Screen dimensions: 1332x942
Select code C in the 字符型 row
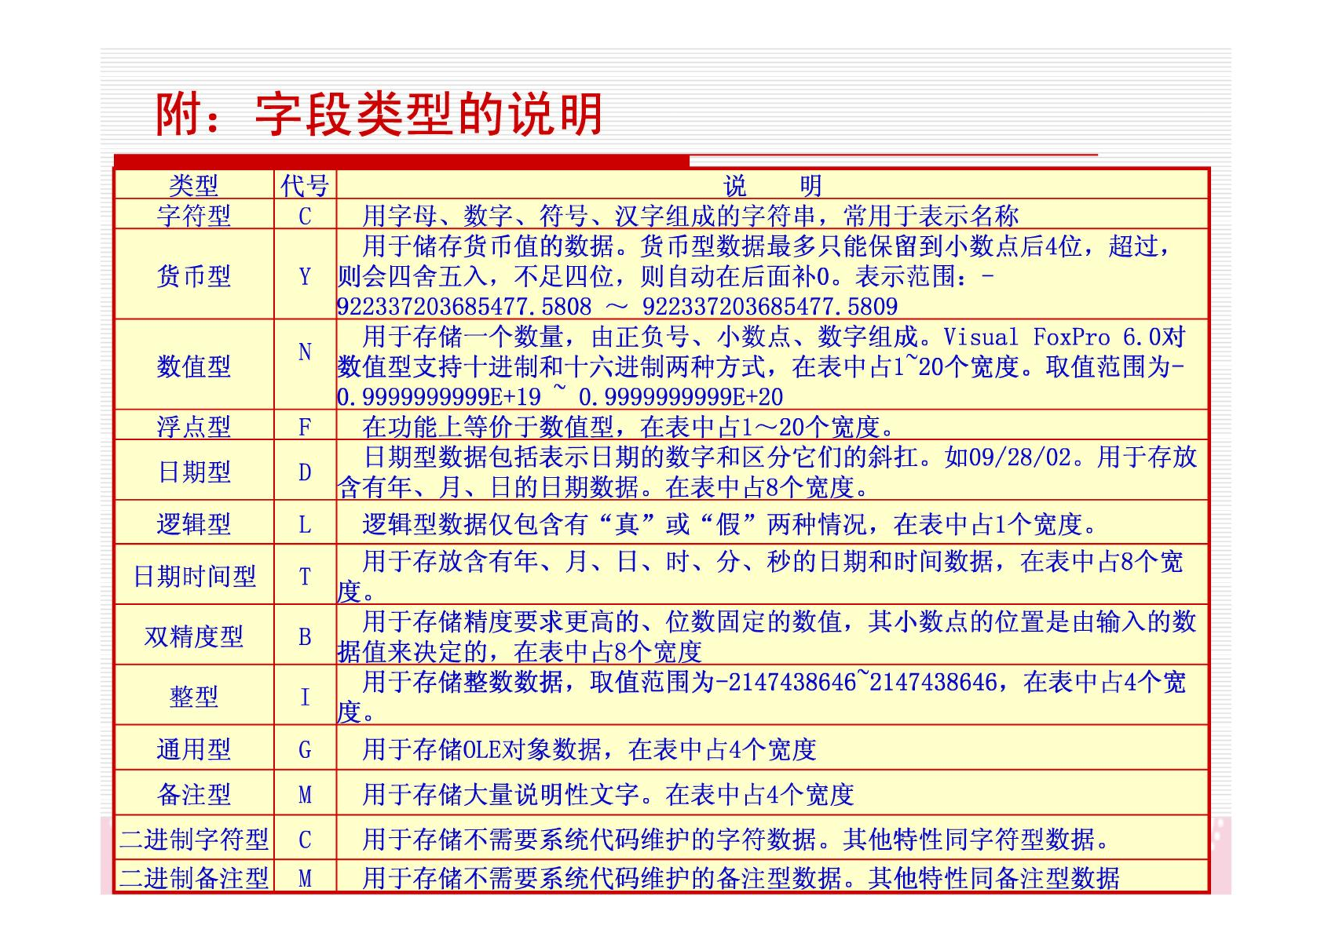[x=305, y=216]
